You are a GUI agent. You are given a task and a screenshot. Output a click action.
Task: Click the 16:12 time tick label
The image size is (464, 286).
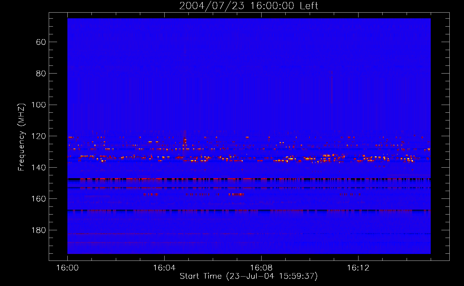coord(358,268)
